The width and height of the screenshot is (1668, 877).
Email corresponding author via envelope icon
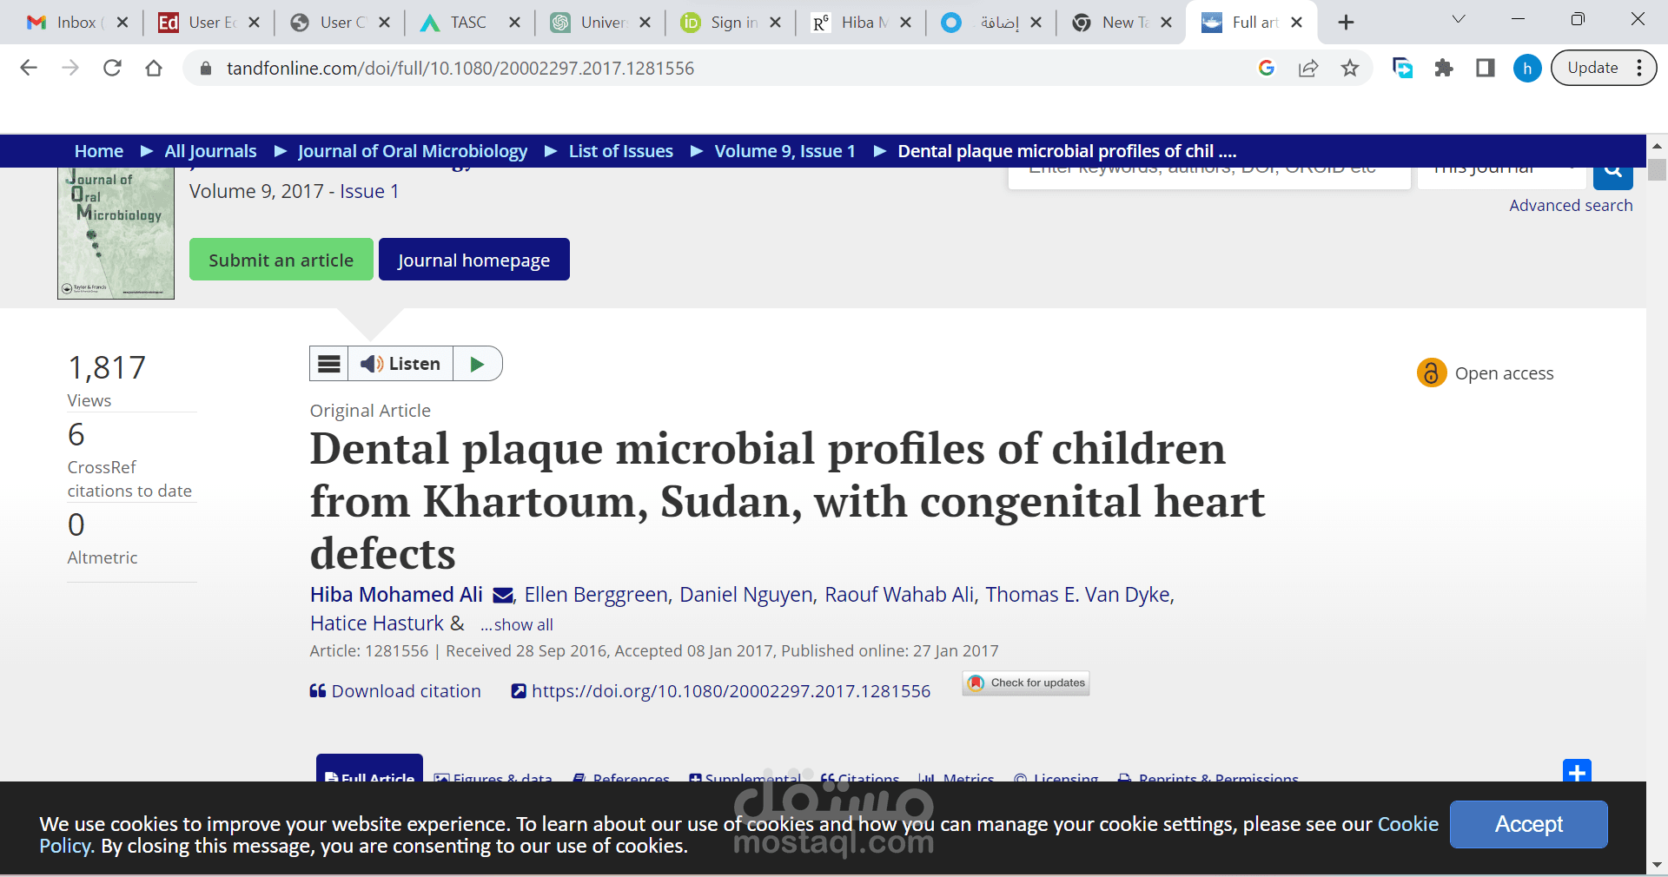pos(503,596)
